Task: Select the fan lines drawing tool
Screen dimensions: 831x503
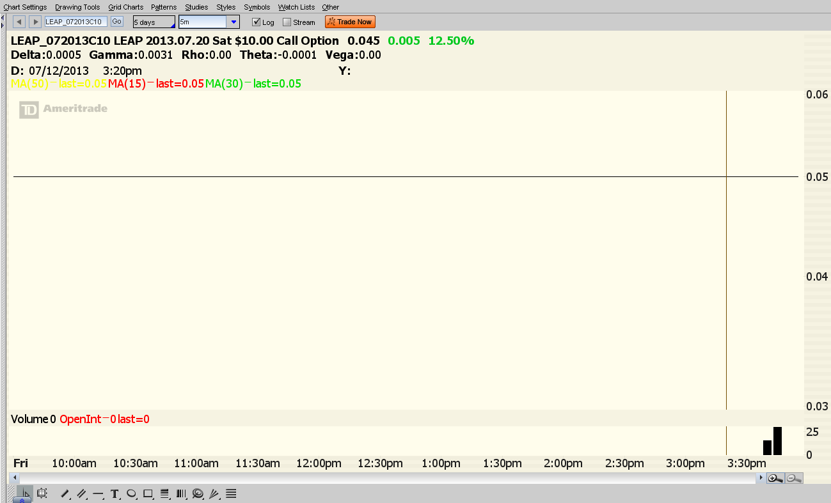Action: (214, 493)
